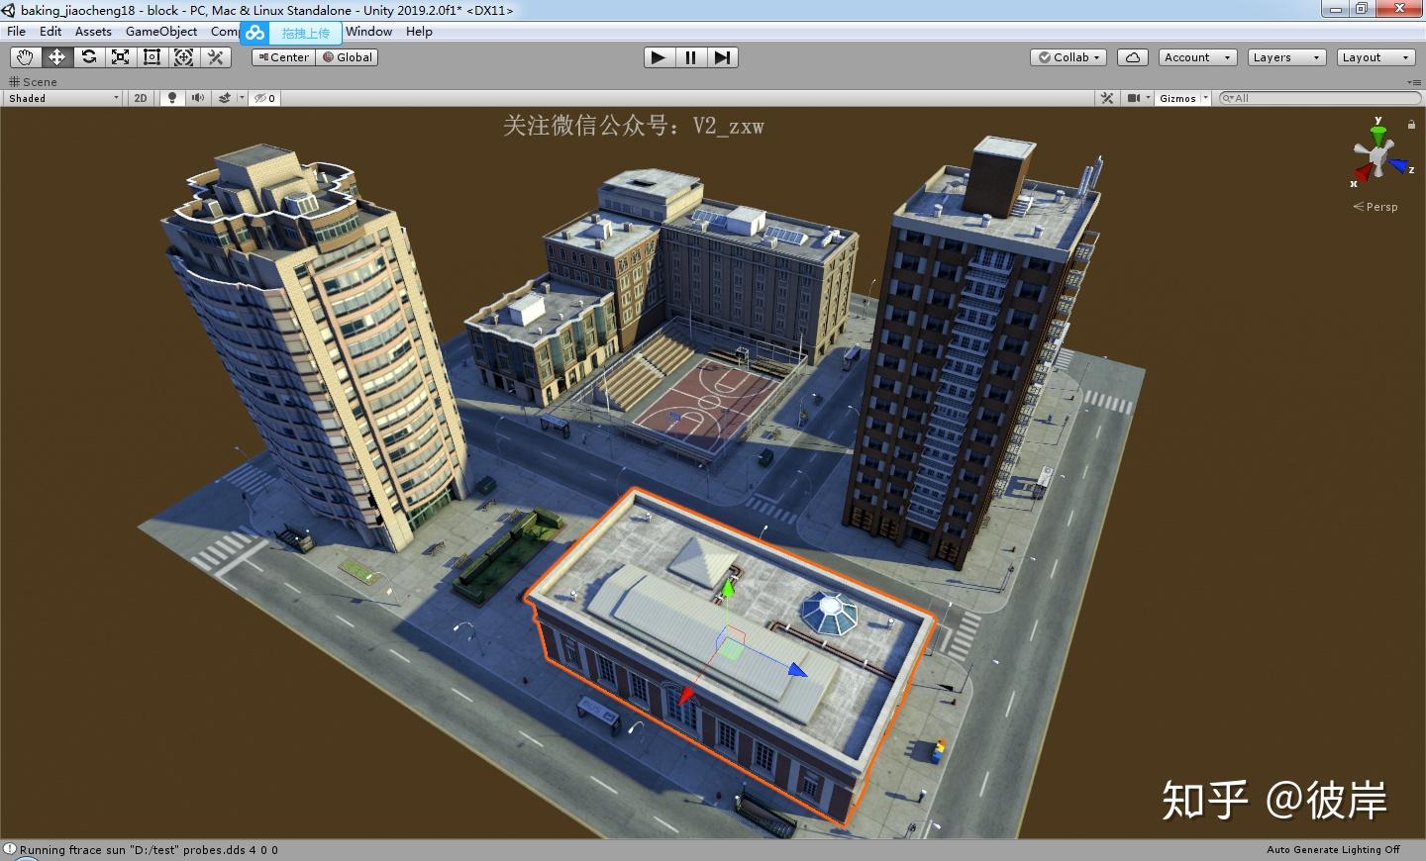Click the red X axis cone on gizmo
1426x861 pixels.
click(1364, 172)
